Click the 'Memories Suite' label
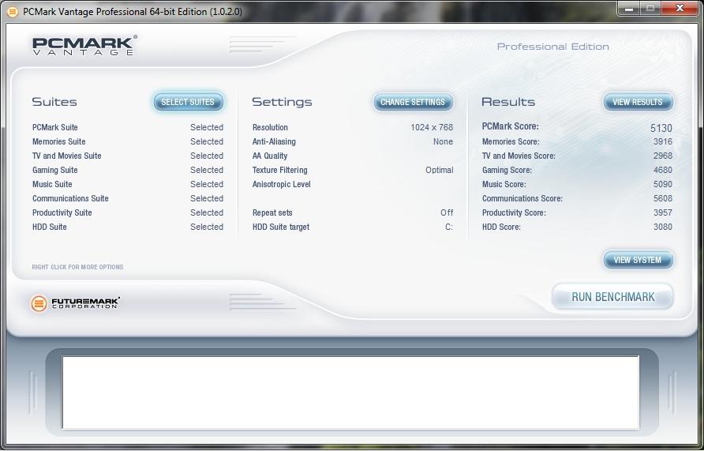The height and width of the screenshot is (451, 704). point(59,141)
